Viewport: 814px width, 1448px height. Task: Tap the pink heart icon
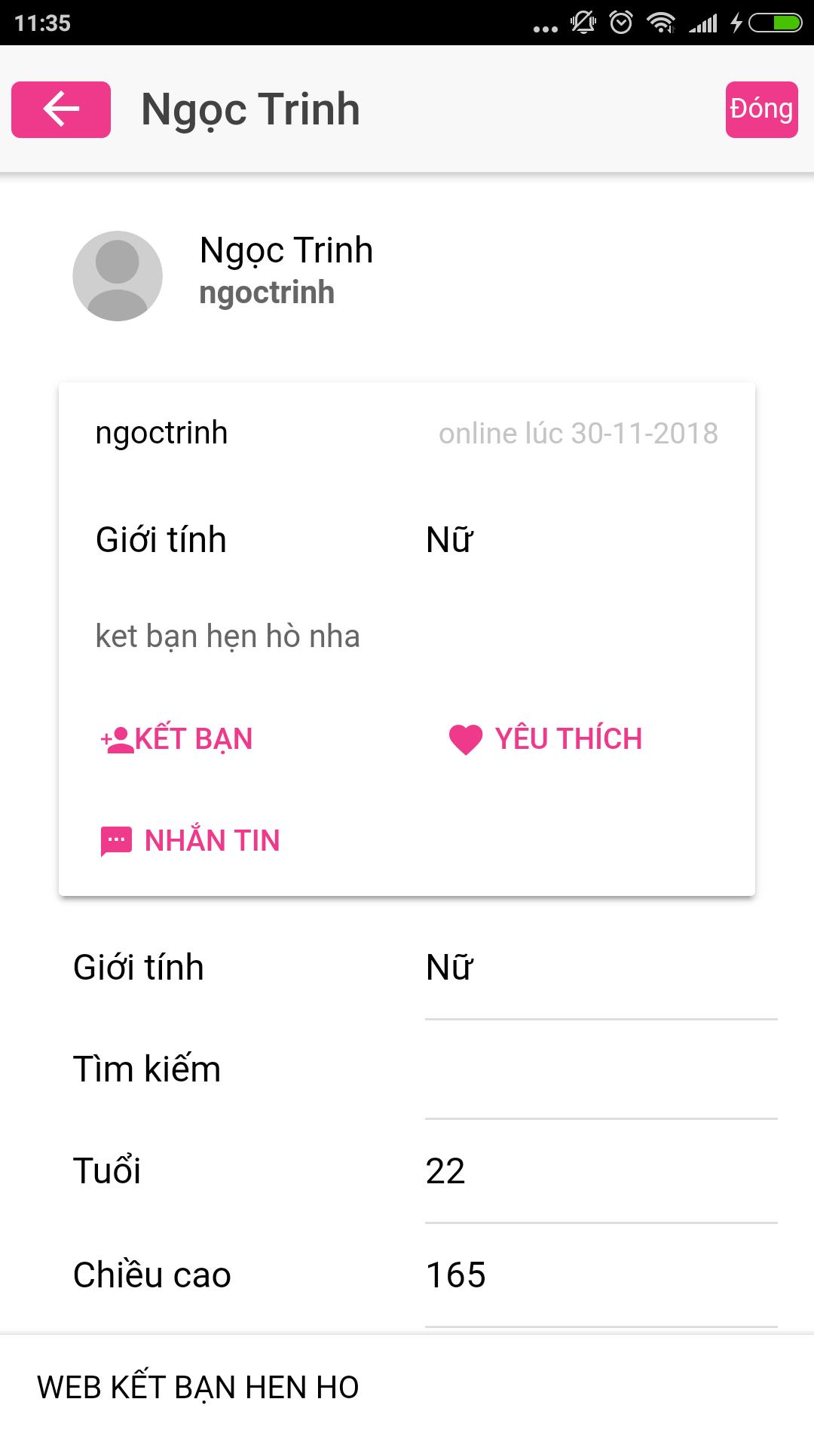pyautogui.click(x=465, y=739)
